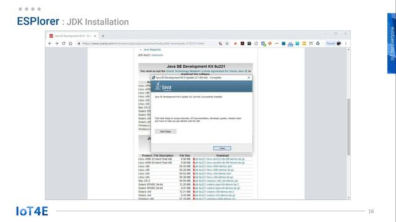Viewport: 396px width, 222px height.
Task: Click the yellow square extension icon
Action: [304, 44]
